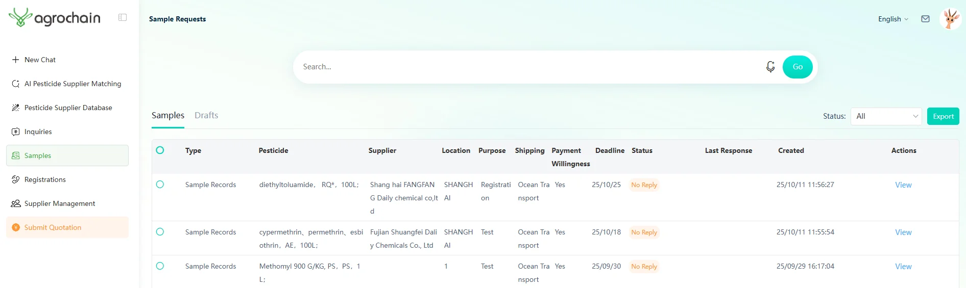Select the cypermethrin row radio

coord(160,231)
